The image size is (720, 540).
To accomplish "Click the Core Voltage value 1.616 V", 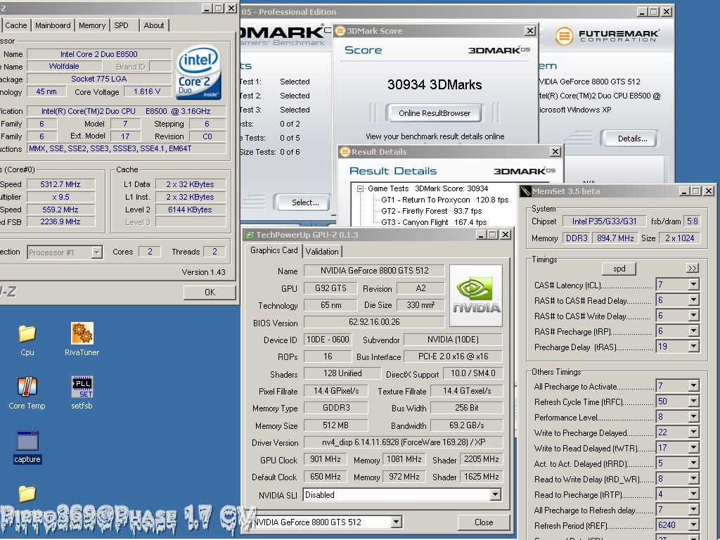I will 146,91.
